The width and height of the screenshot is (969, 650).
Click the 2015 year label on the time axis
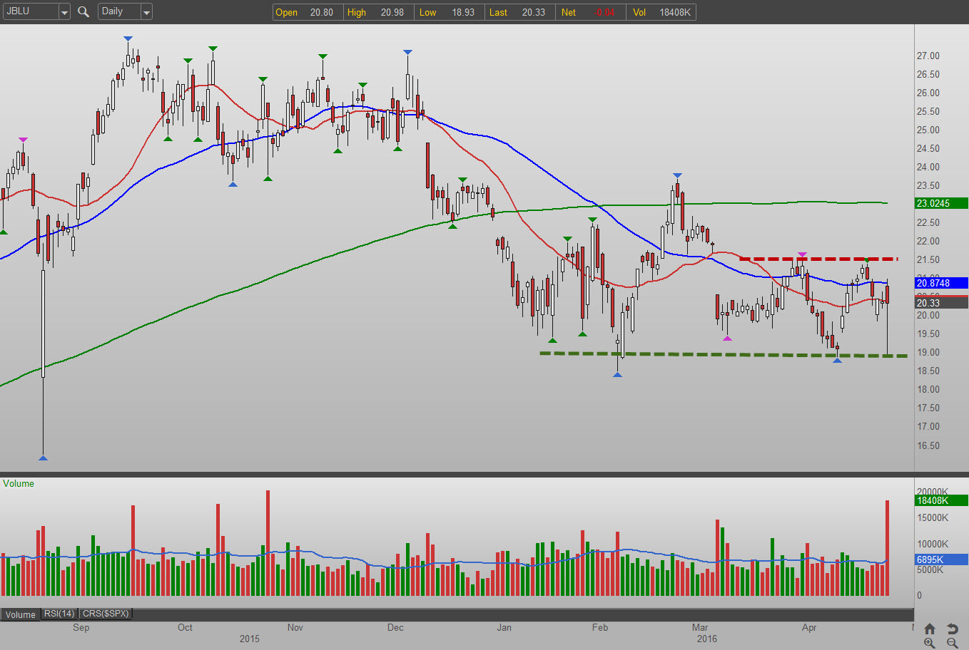(x=250, y=639)
